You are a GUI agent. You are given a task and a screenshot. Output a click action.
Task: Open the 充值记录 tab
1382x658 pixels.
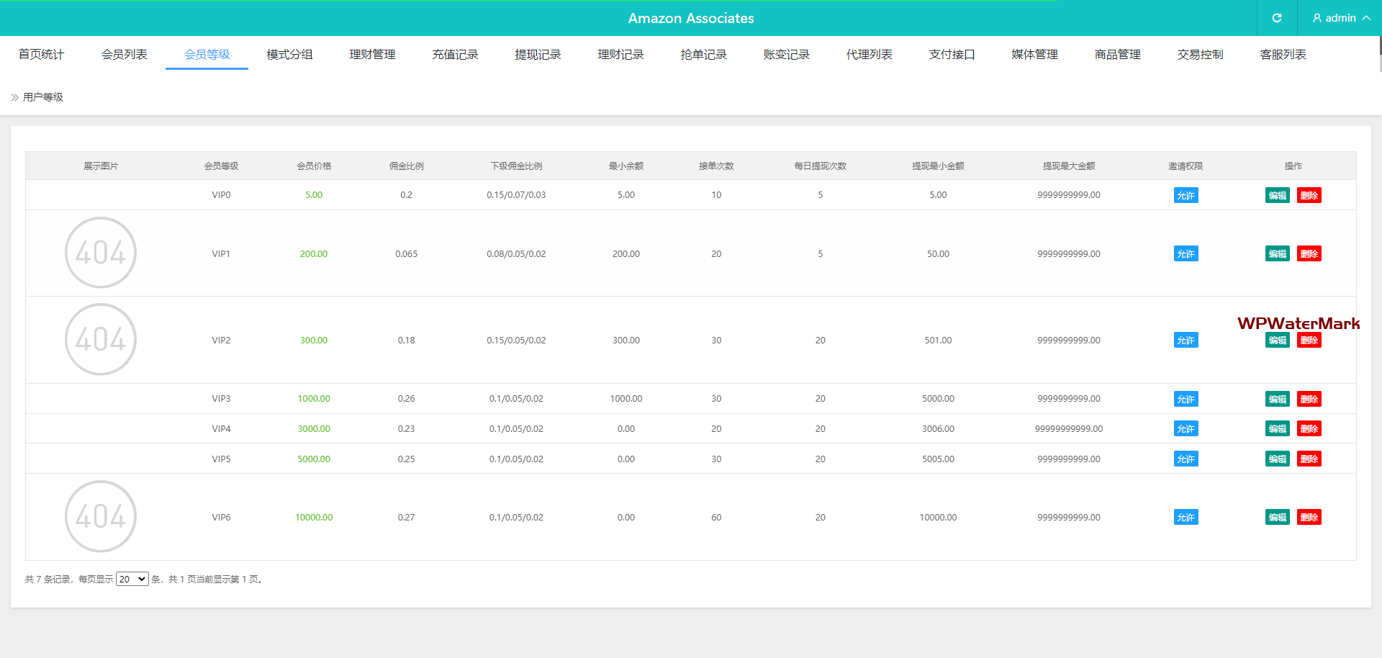(x=455, y=55)
